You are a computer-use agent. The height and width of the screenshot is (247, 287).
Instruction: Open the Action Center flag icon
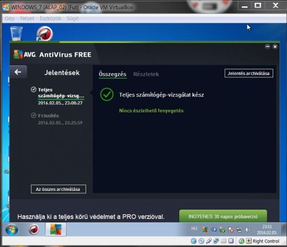(x=231, y=230)
